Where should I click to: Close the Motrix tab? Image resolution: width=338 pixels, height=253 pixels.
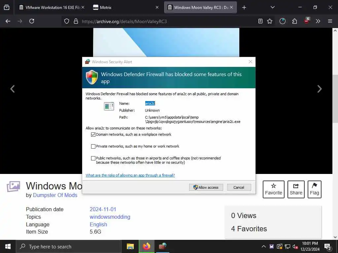(x=157, y=7)
